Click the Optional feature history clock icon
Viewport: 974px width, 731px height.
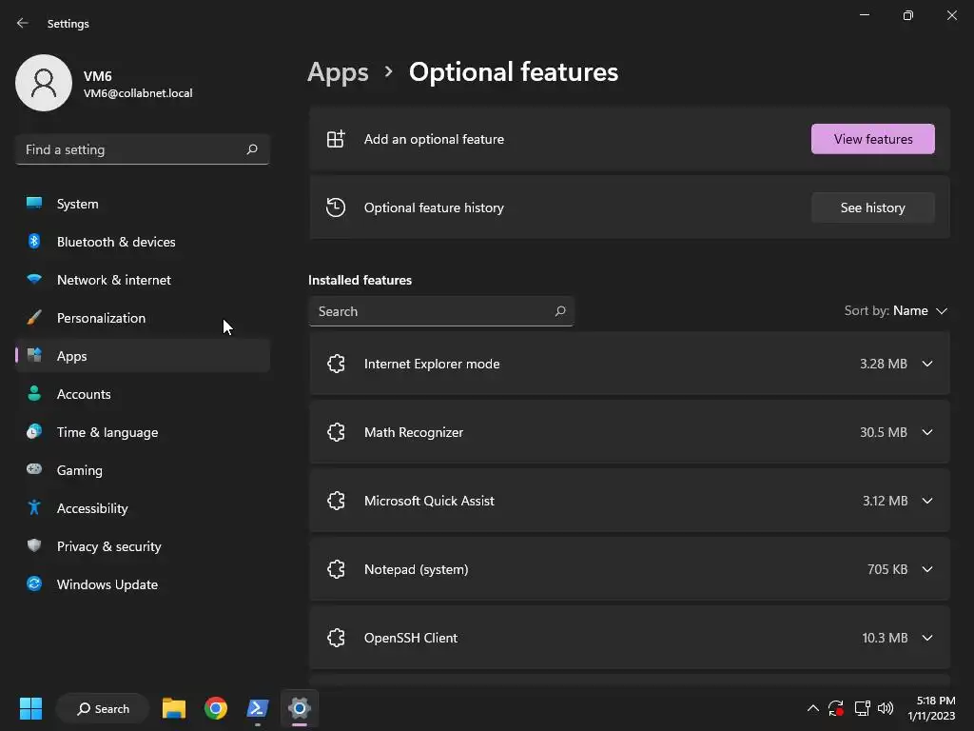tap(336, 207)
